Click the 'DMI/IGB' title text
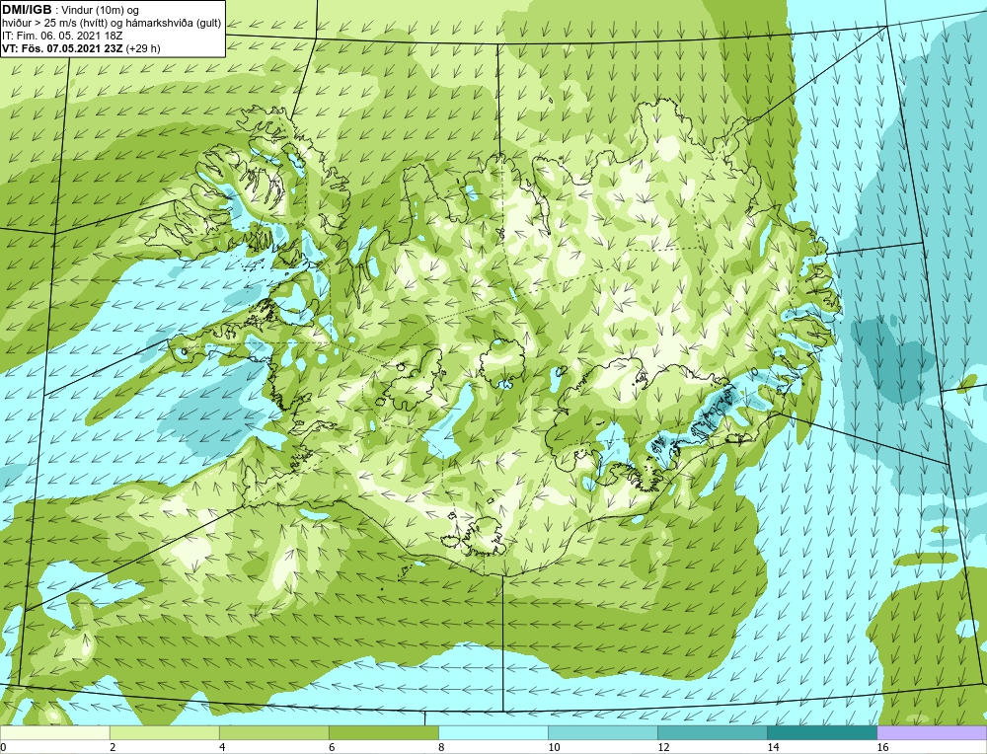The image size is (987, 754). (27, 10)
